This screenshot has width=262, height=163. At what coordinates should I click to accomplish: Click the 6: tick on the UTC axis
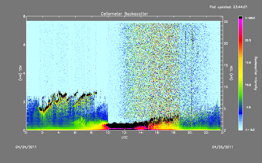point(75,133)
